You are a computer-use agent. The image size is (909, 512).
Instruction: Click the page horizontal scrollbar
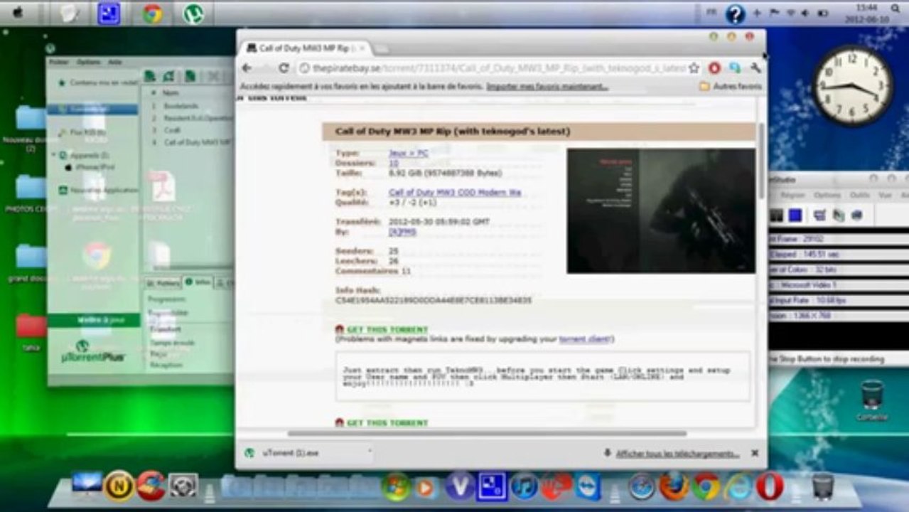[487, 433]
